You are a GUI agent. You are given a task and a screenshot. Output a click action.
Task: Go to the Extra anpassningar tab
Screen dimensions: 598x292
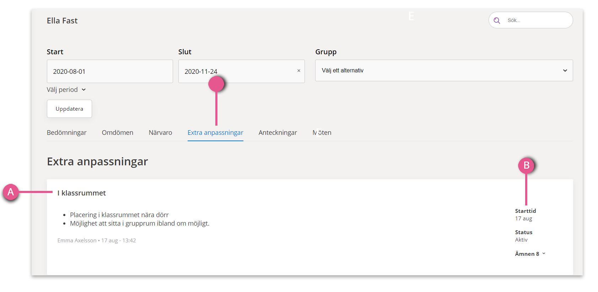coord(215,132)
